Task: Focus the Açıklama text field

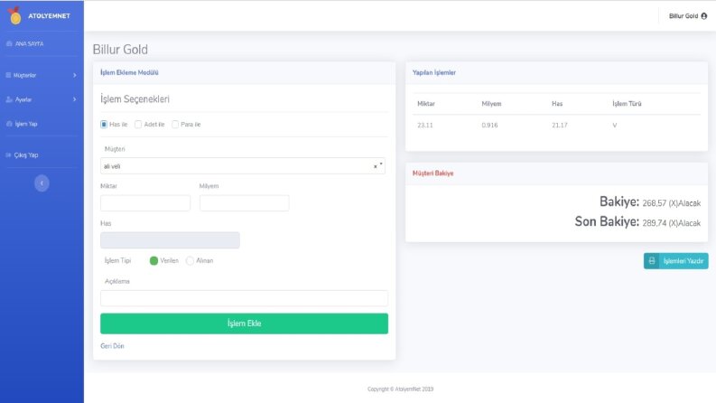Action: [x=245, y=298]
